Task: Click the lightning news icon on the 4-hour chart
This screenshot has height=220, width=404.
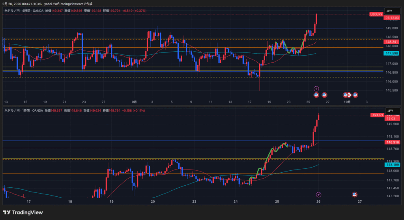Action: [316, 89]
